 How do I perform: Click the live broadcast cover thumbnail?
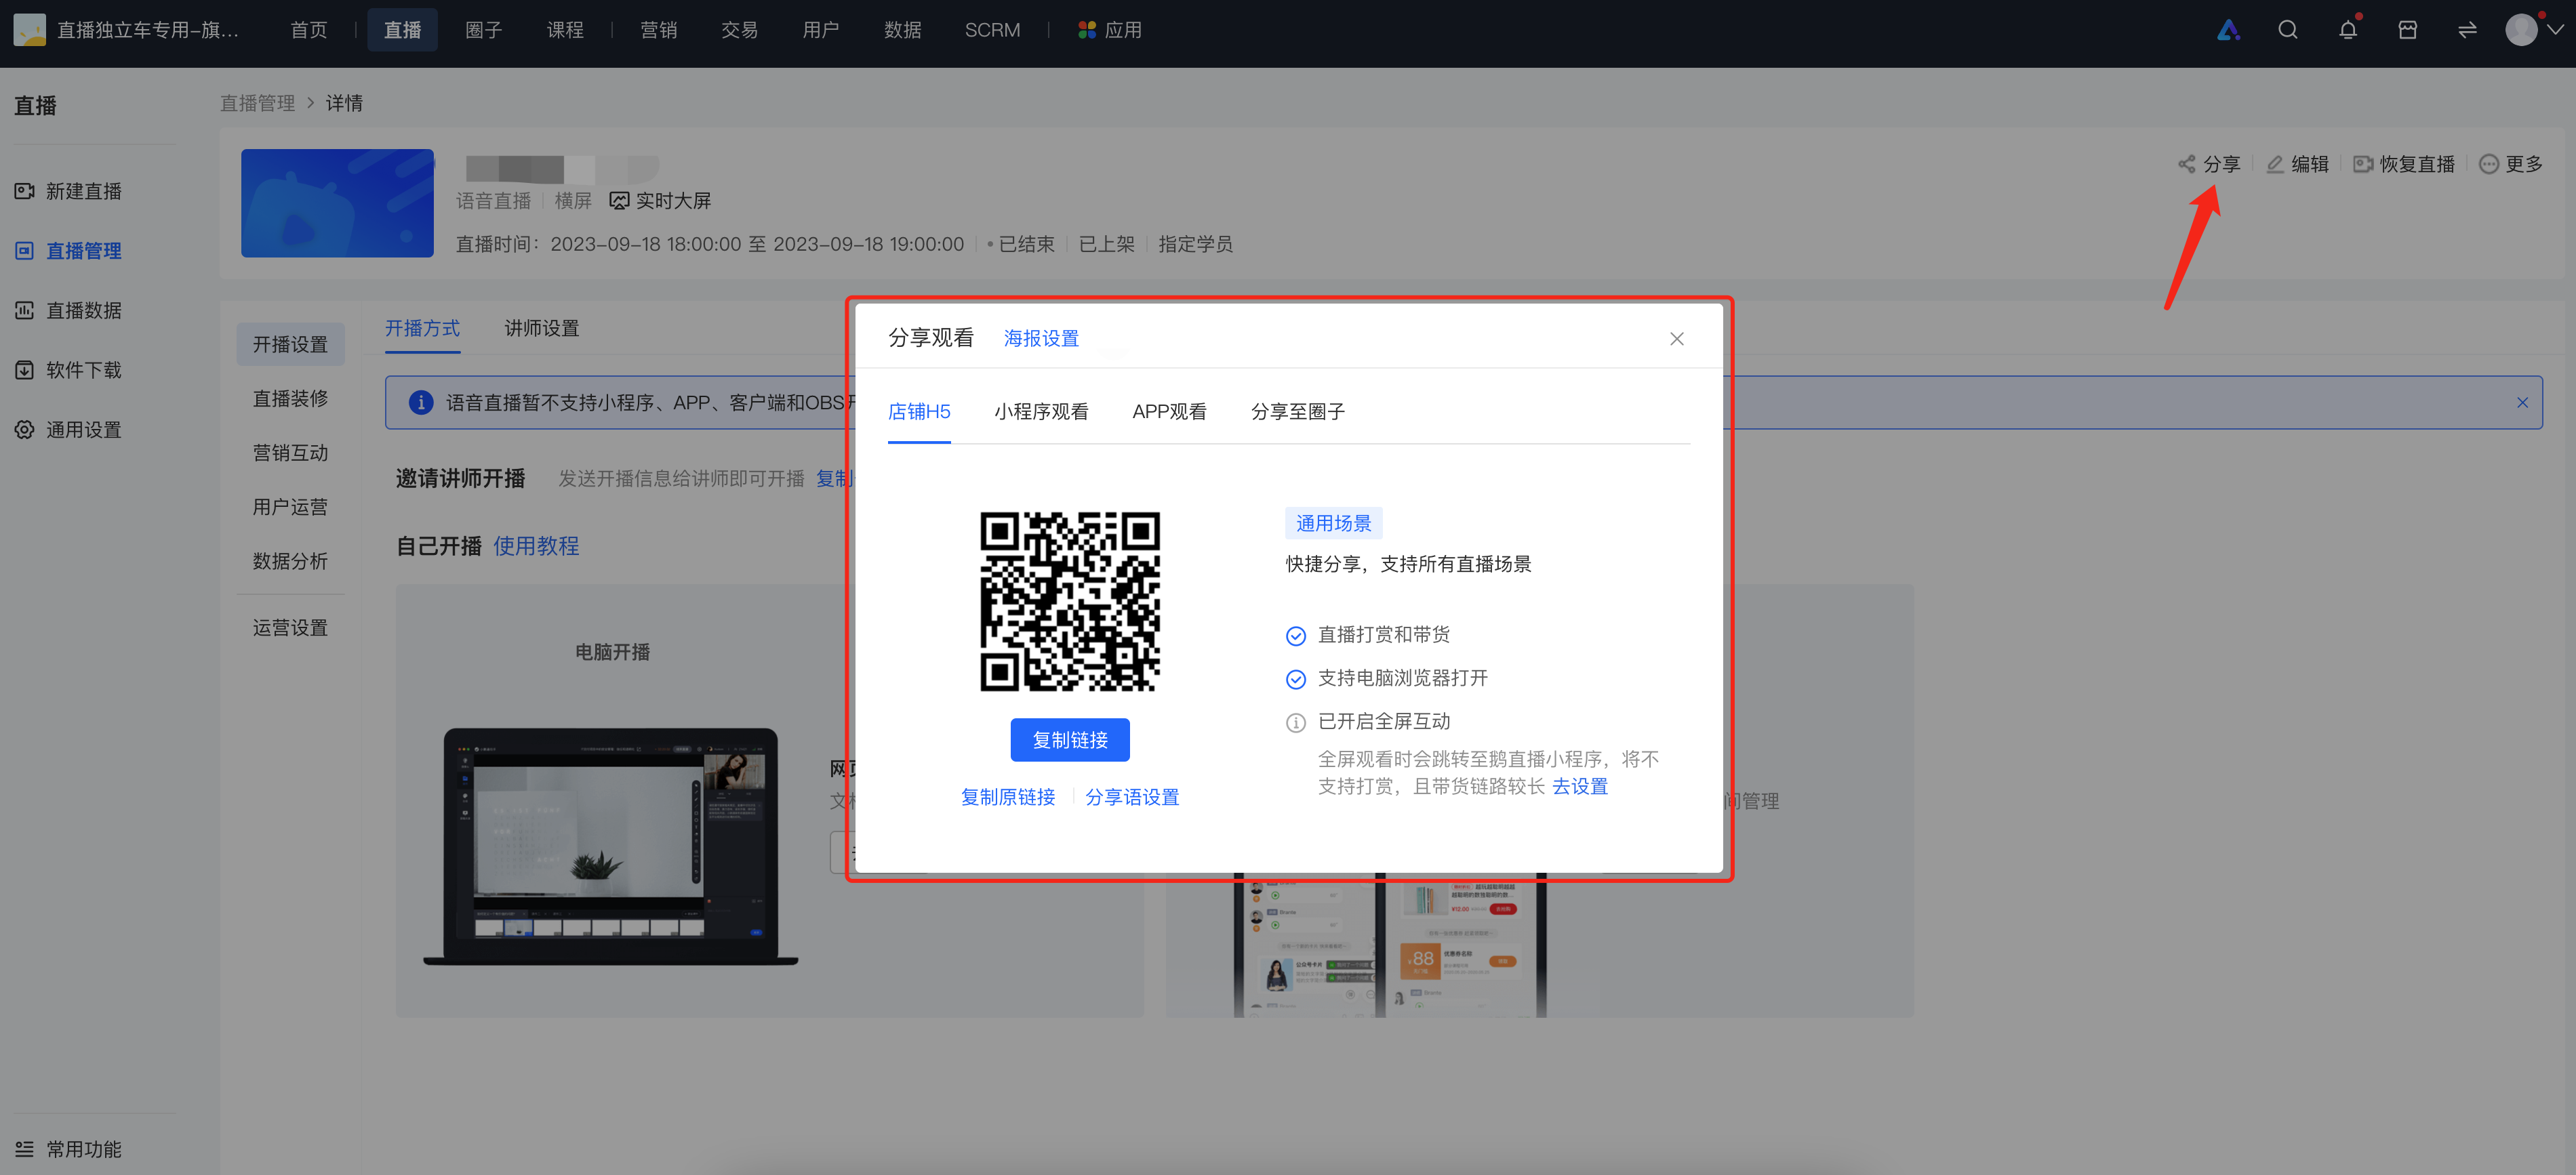pyautogui.click(x=337, y=203)
